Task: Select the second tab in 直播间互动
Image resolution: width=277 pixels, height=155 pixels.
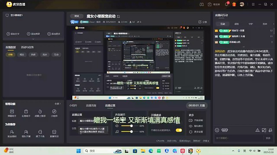Action: click(x=237, y=24)
